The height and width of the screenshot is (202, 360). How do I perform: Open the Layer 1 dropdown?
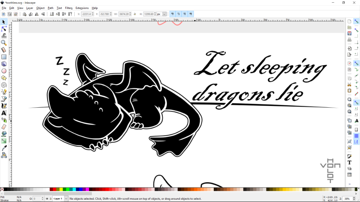[x=66, y=199]
